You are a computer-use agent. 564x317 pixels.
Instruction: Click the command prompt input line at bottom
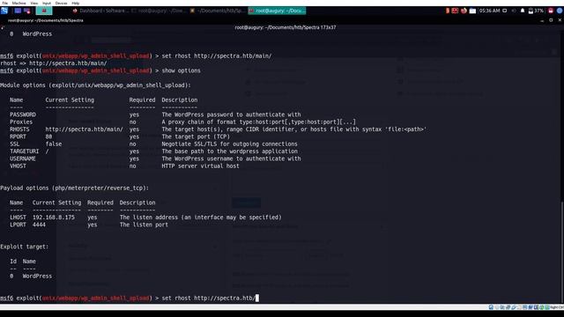130,298
